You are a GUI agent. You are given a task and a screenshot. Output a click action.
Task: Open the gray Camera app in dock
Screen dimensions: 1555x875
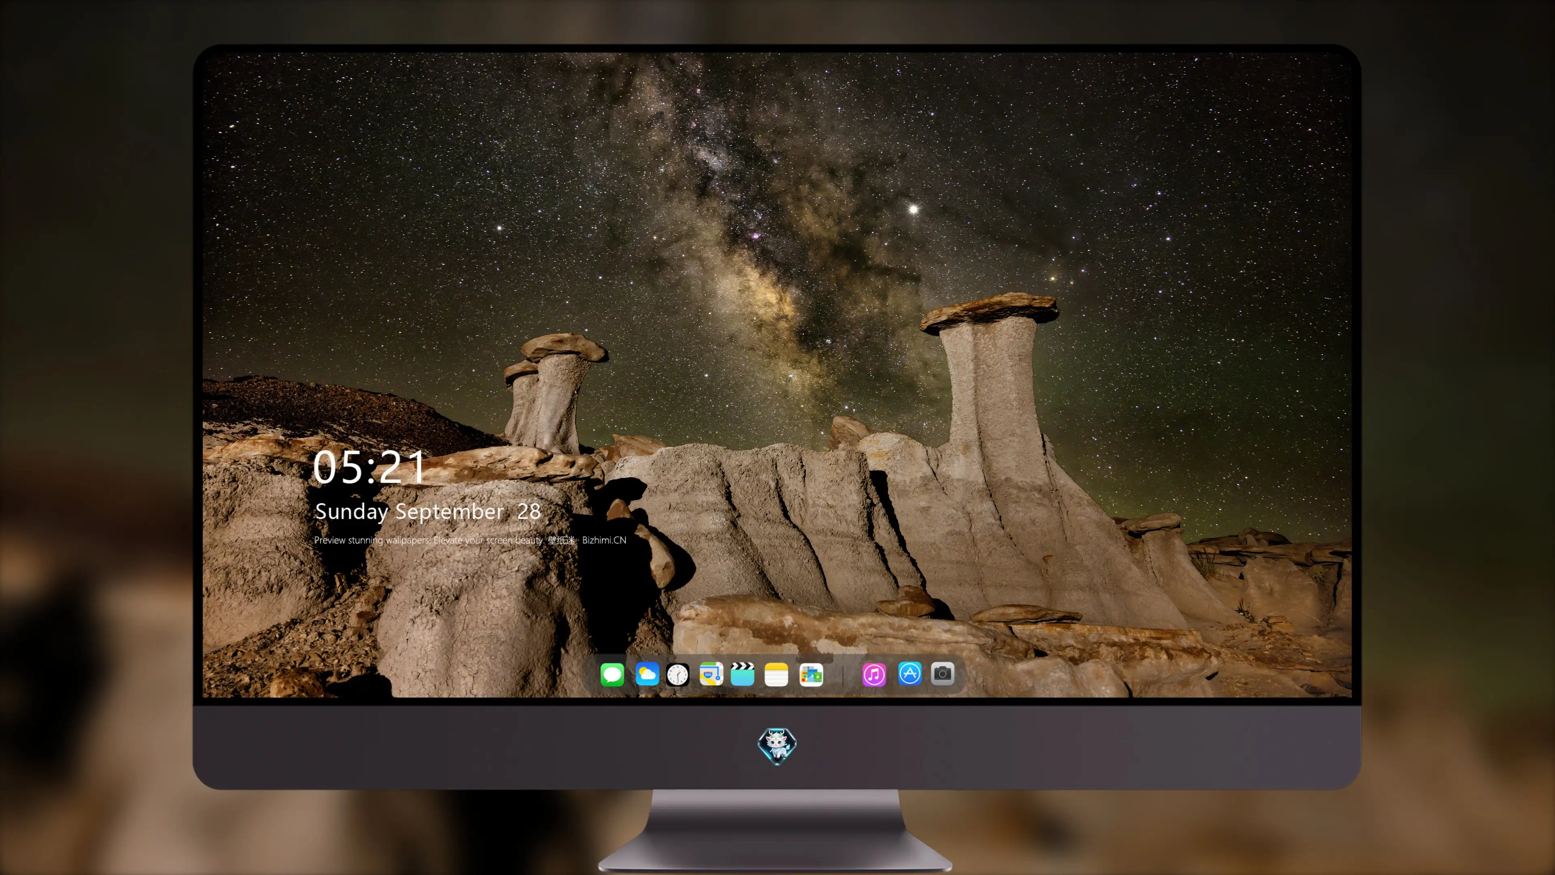942,673
